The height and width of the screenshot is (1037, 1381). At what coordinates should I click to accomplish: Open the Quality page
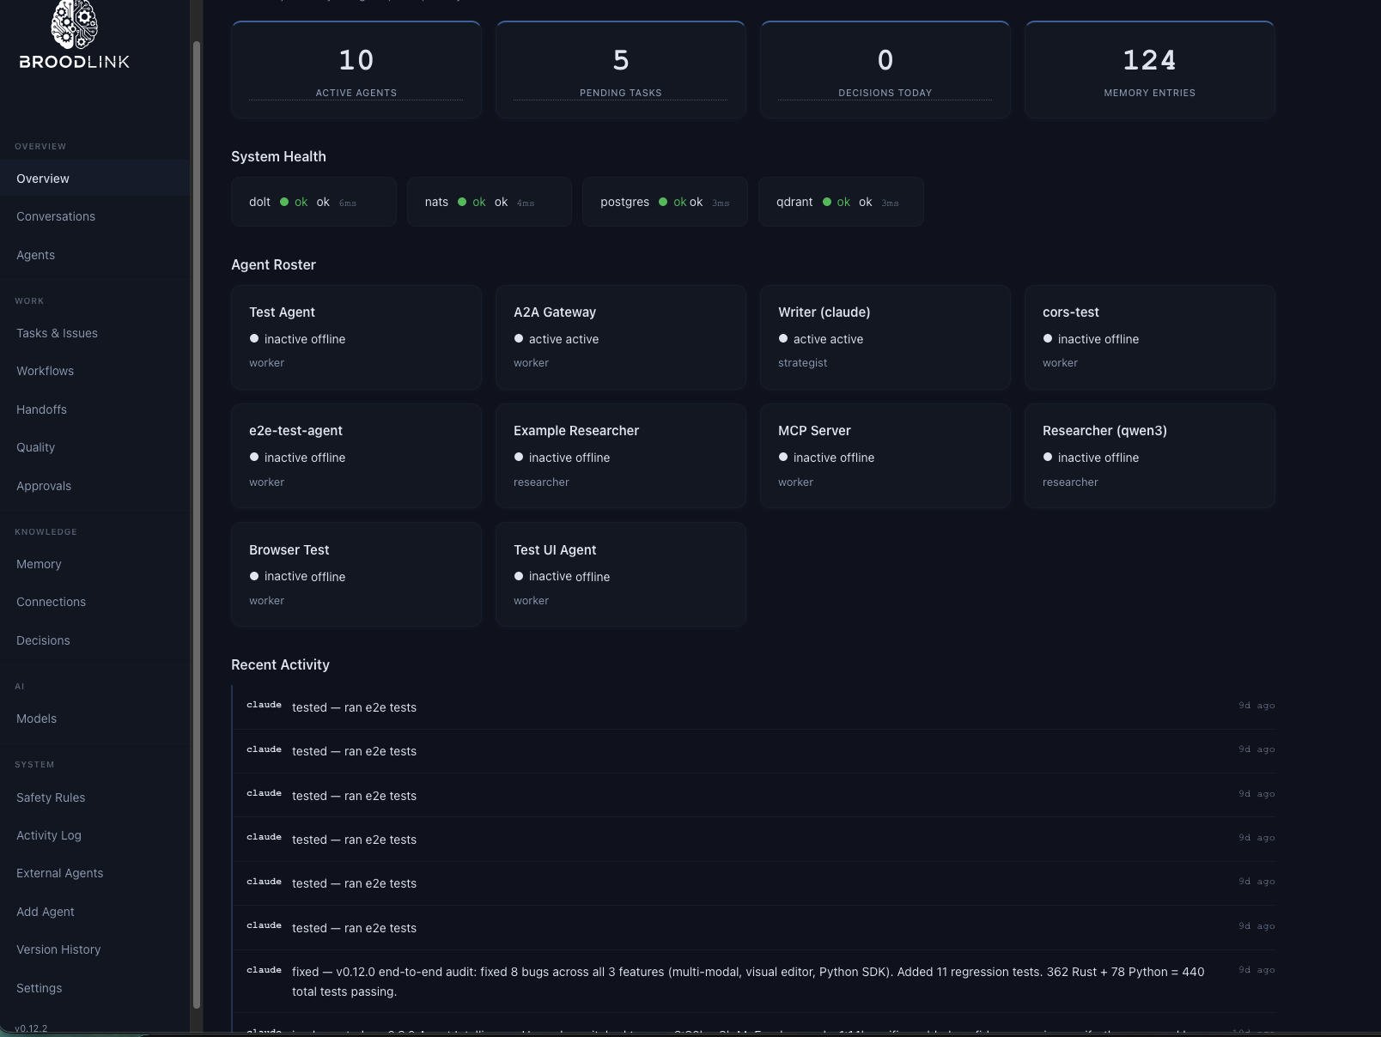(x=94, y=447)
